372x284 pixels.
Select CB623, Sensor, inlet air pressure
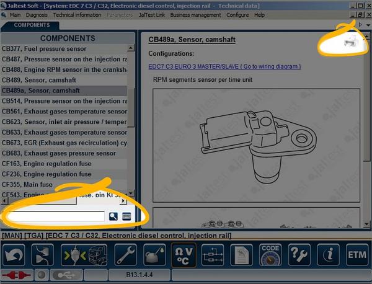pos(64,122)
